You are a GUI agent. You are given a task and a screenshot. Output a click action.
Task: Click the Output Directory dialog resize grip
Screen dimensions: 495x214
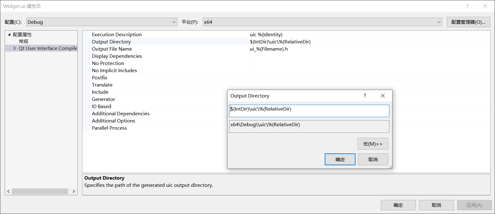point(390,167)
